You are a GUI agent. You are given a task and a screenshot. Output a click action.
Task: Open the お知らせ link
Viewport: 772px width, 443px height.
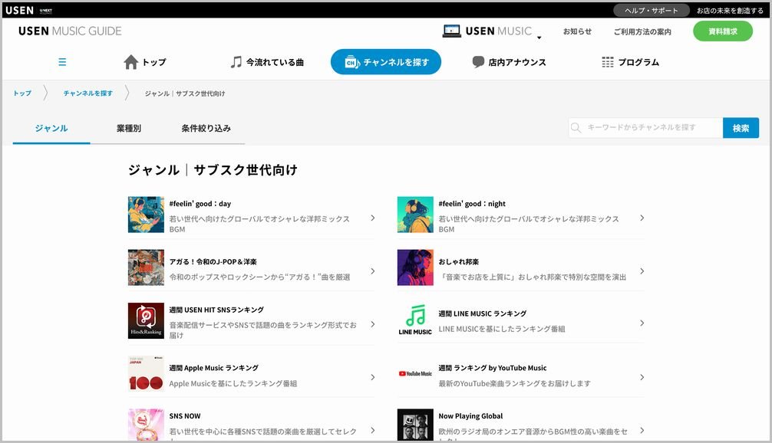click(x=578, y=31)
